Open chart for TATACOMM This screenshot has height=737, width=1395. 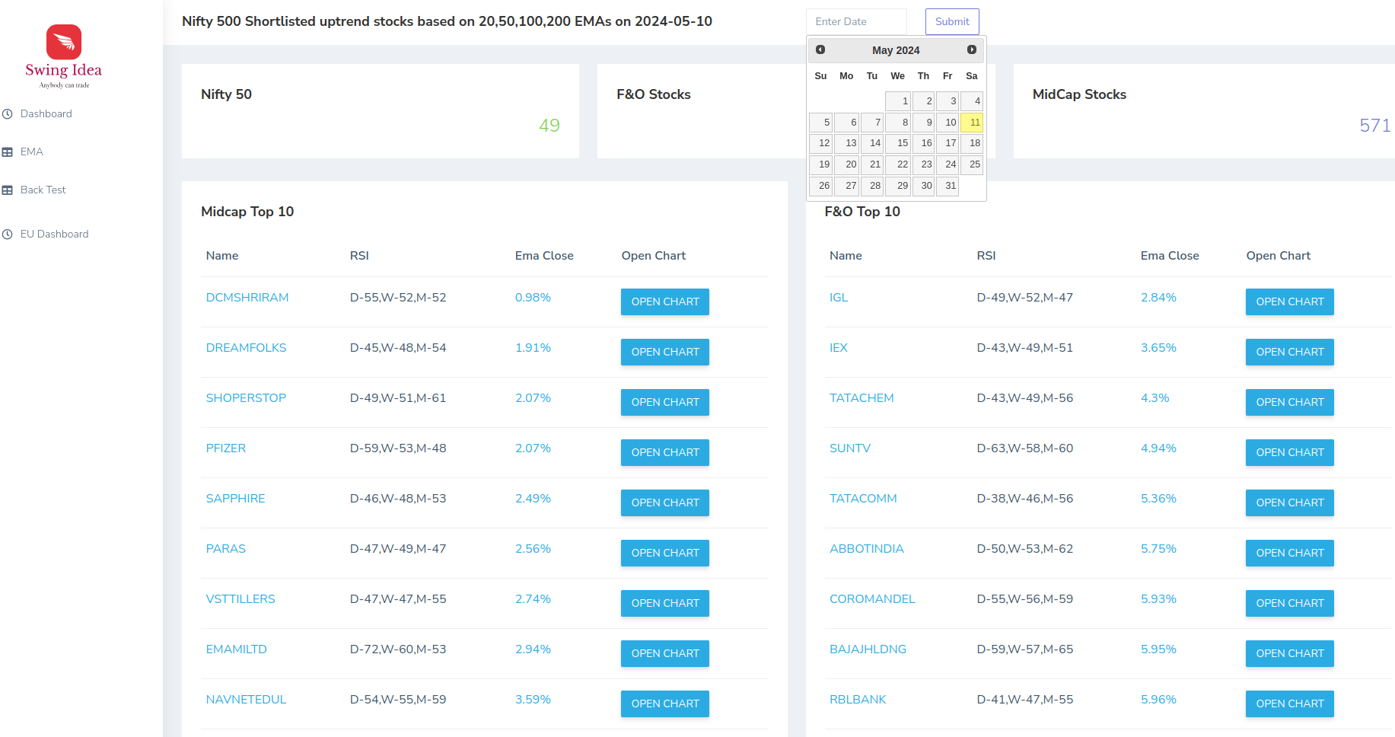1290,502
